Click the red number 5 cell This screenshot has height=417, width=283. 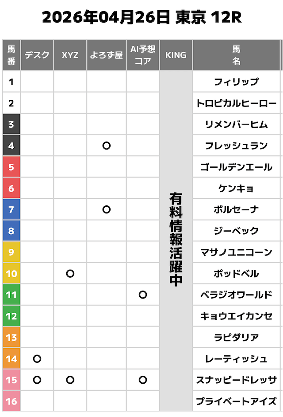[x=11, y=167]
